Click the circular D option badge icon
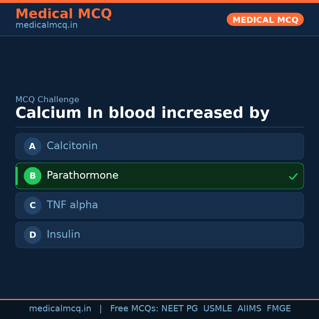The image size is (319, 319). 32,235
